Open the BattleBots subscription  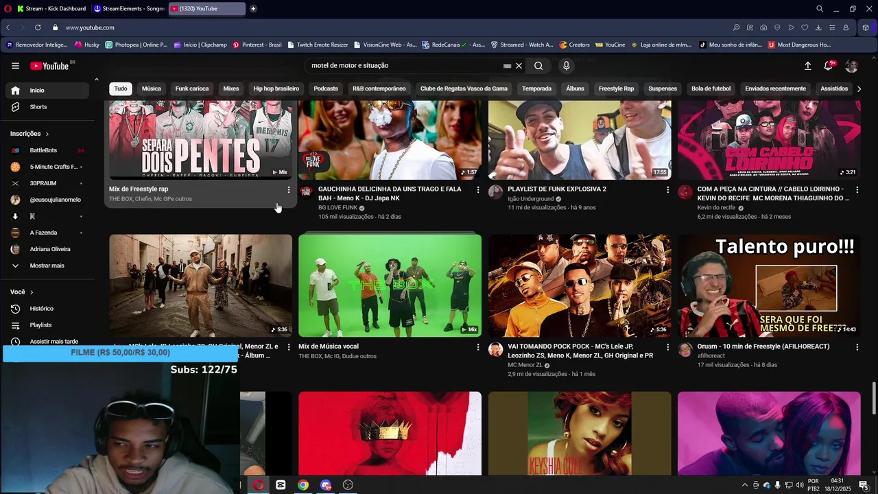pyautogui.click(x=47, y=150)
